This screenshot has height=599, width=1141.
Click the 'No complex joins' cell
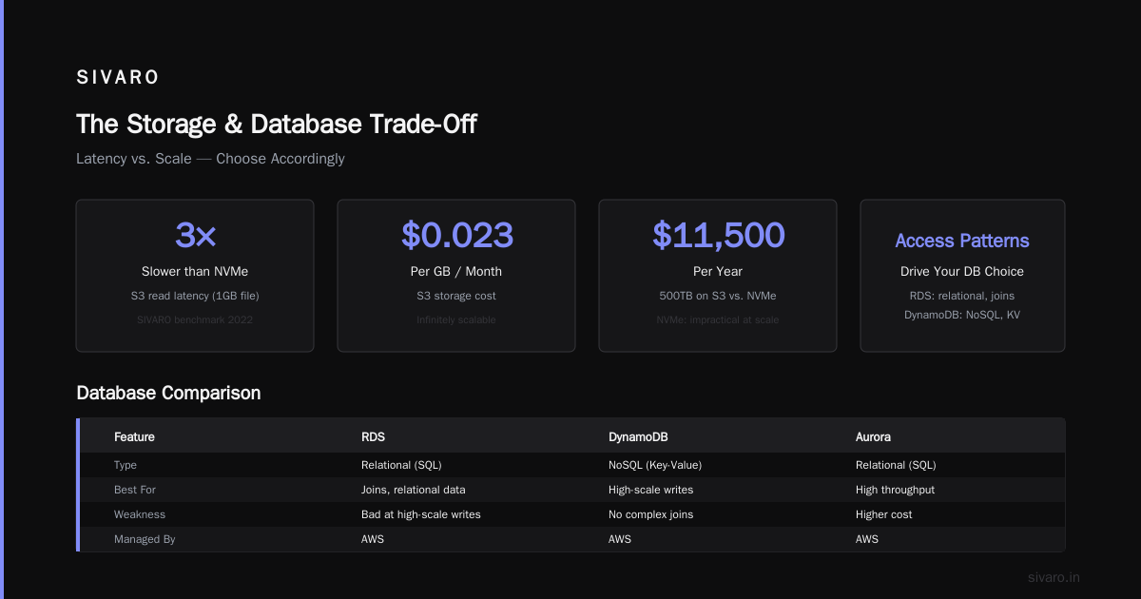click(650, 514)
